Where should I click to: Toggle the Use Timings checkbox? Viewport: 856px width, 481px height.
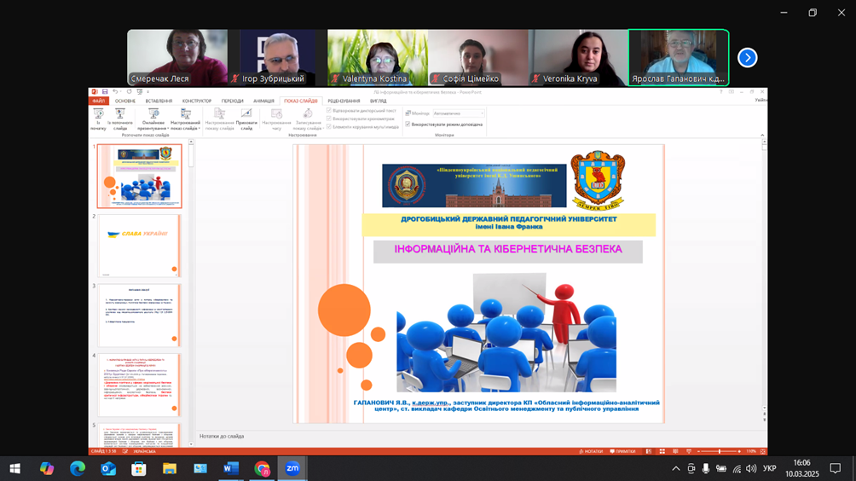click(329, 119)
